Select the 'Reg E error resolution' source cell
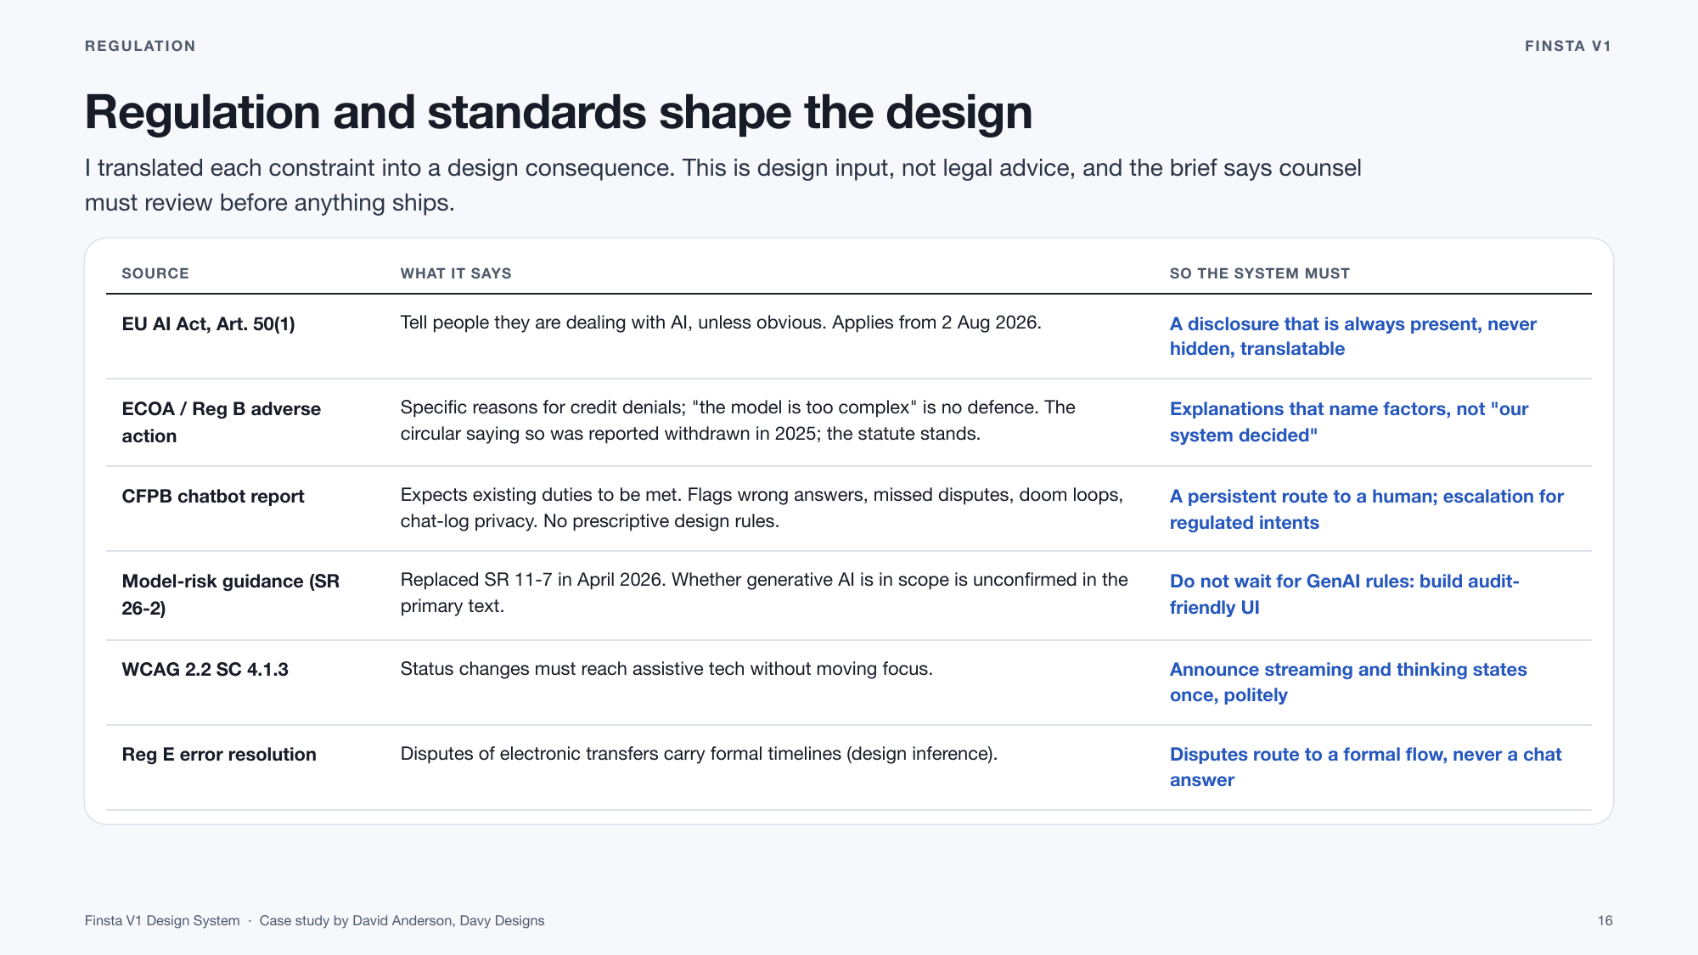The height and width of the screenshot is (955, 1698). point(219,755)
